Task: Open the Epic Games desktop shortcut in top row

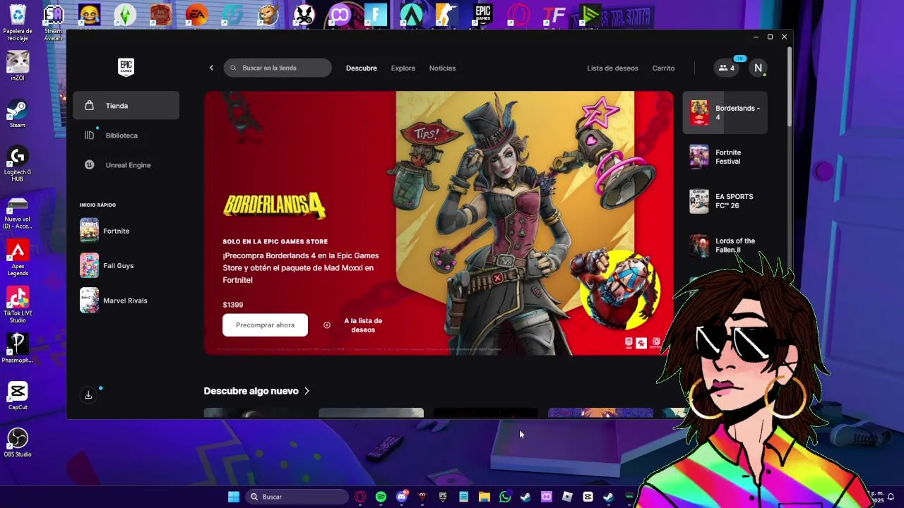Action: 482,16
